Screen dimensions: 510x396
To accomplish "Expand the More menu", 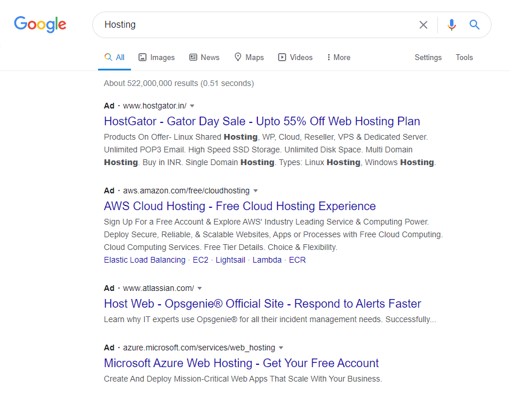I will (339, 58).
